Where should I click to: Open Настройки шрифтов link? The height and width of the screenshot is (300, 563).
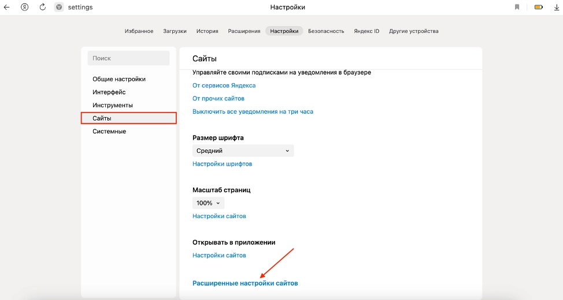click(x=223, y=164)
